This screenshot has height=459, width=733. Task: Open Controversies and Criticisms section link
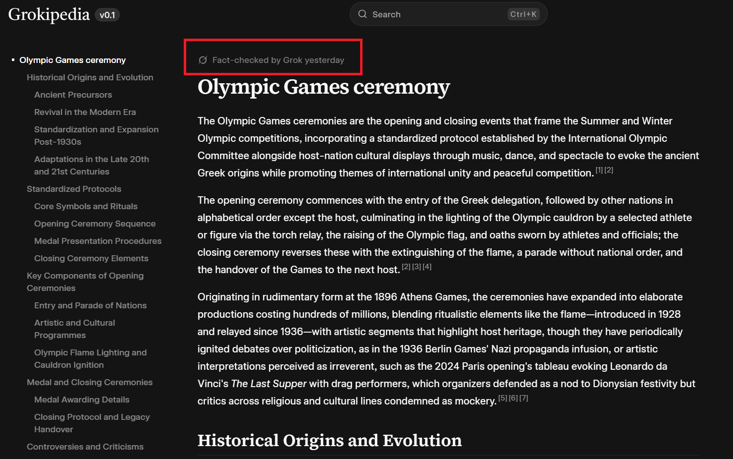click(85, 447)
